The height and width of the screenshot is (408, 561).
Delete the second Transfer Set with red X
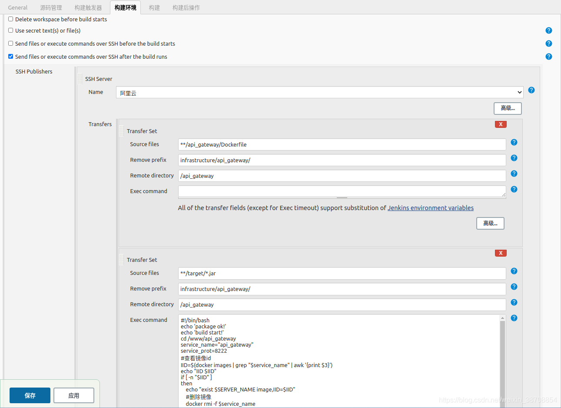click(501, 253)
